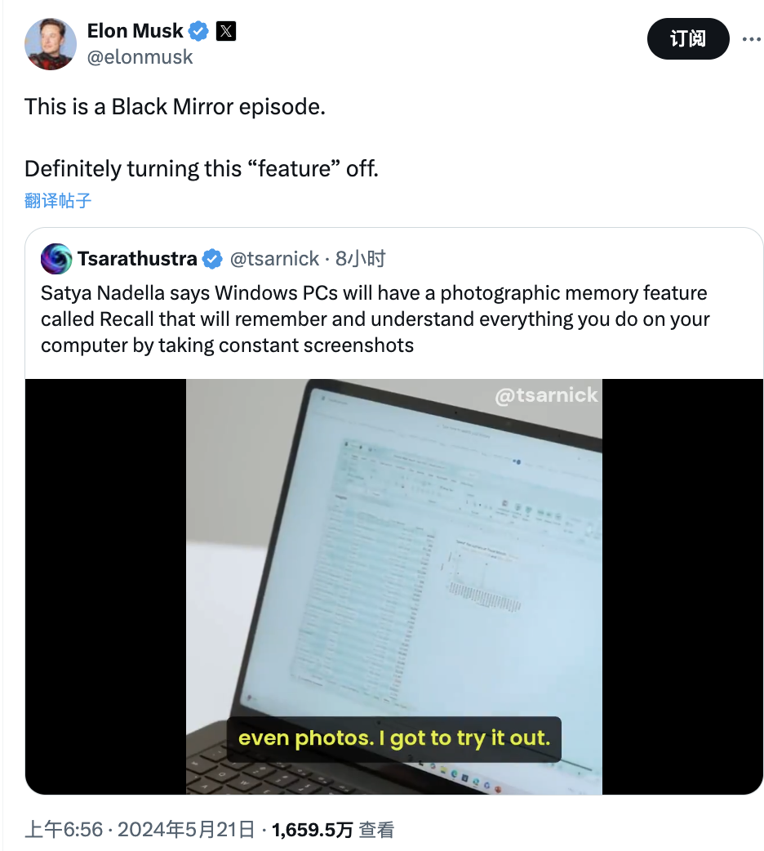Play the embedded laptop video

pos(394,586)
